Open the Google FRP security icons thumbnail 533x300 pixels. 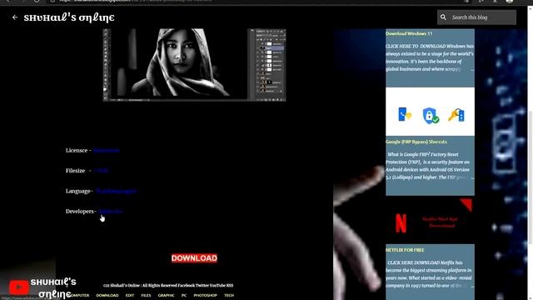tap(430, 112)
